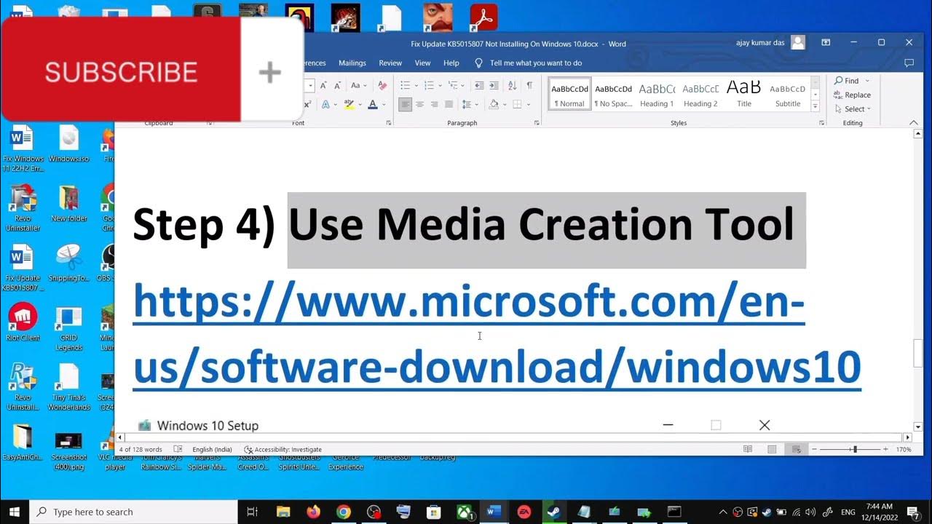Click in the Windows search box

[134, 512]
